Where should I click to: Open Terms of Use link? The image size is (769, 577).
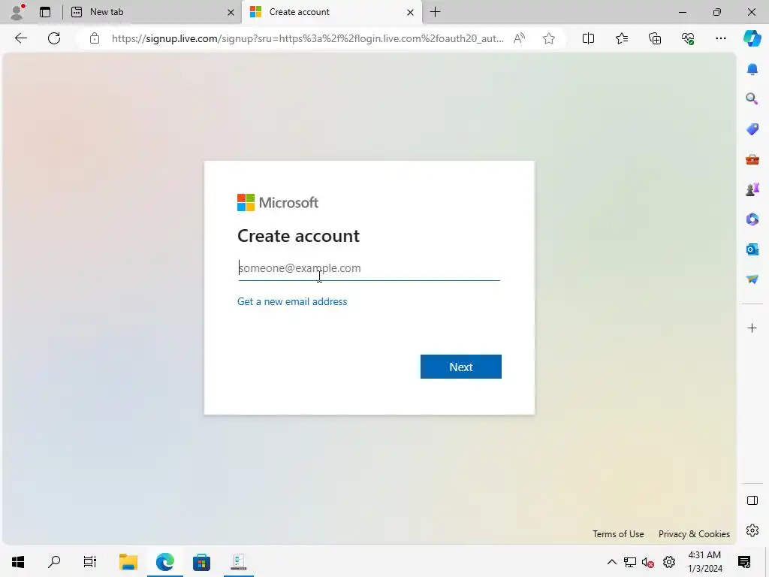(618, 534)
